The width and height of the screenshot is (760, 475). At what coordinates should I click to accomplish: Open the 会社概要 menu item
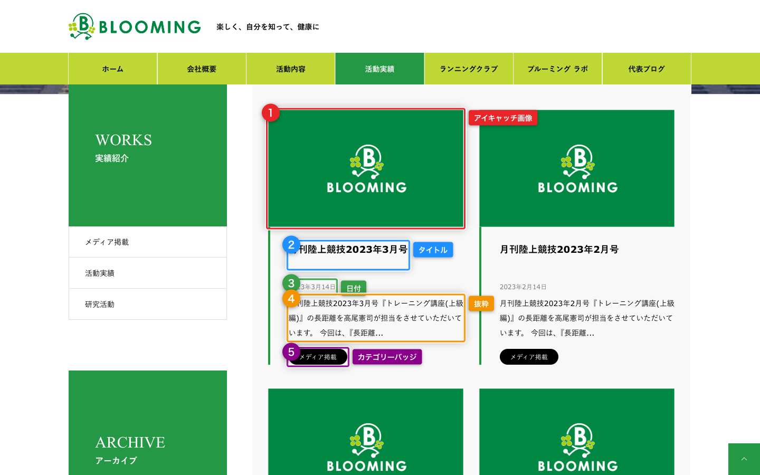pyautogui.click(x=202, y=69)
